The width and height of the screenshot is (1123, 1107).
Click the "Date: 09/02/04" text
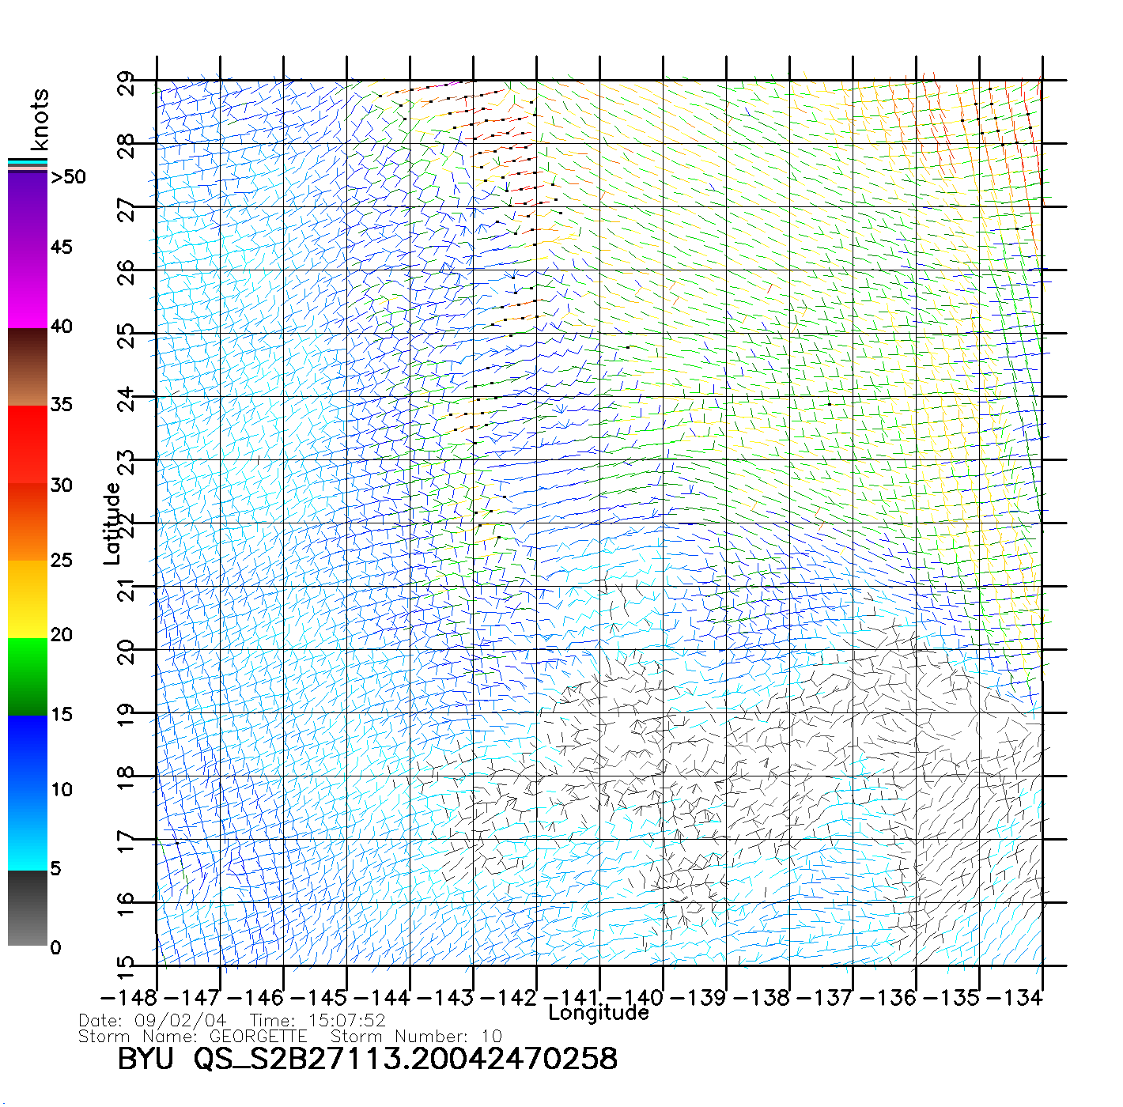152,1021
